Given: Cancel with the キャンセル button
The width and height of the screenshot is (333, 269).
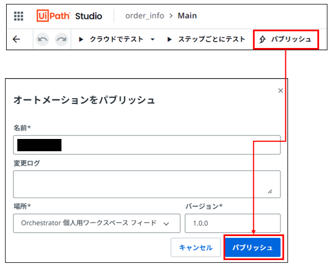Looking at the screenshot, I should [x=196, y=247].
